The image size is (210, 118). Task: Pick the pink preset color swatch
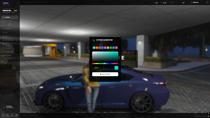pyautogui.click(x=116, y=48)
